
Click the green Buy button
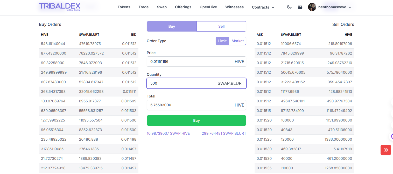(196, 120)
